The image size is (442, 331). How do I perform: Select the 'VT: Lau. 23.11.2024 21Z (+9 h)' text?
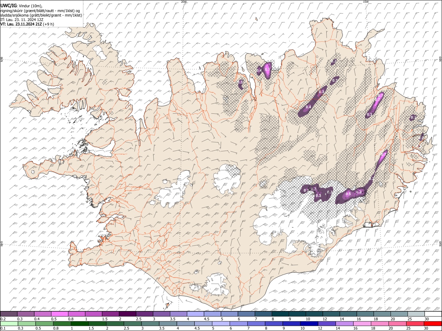pos(27,24)
